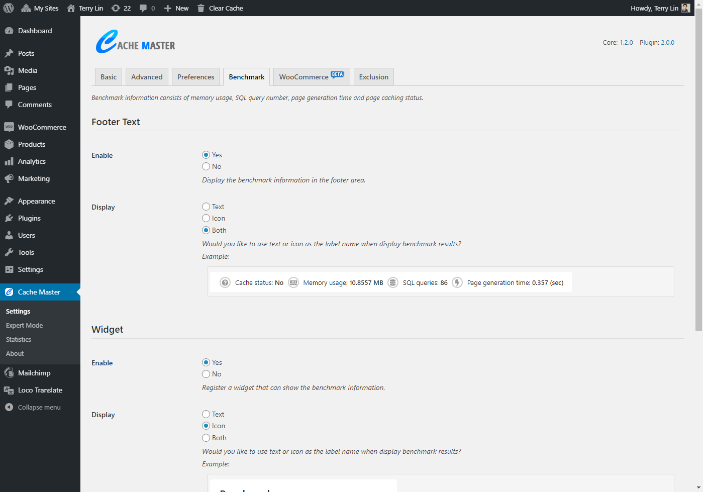The image size is (703, 492).
Task: Click the Cache status question icon
Action: (x=225, y=282)
